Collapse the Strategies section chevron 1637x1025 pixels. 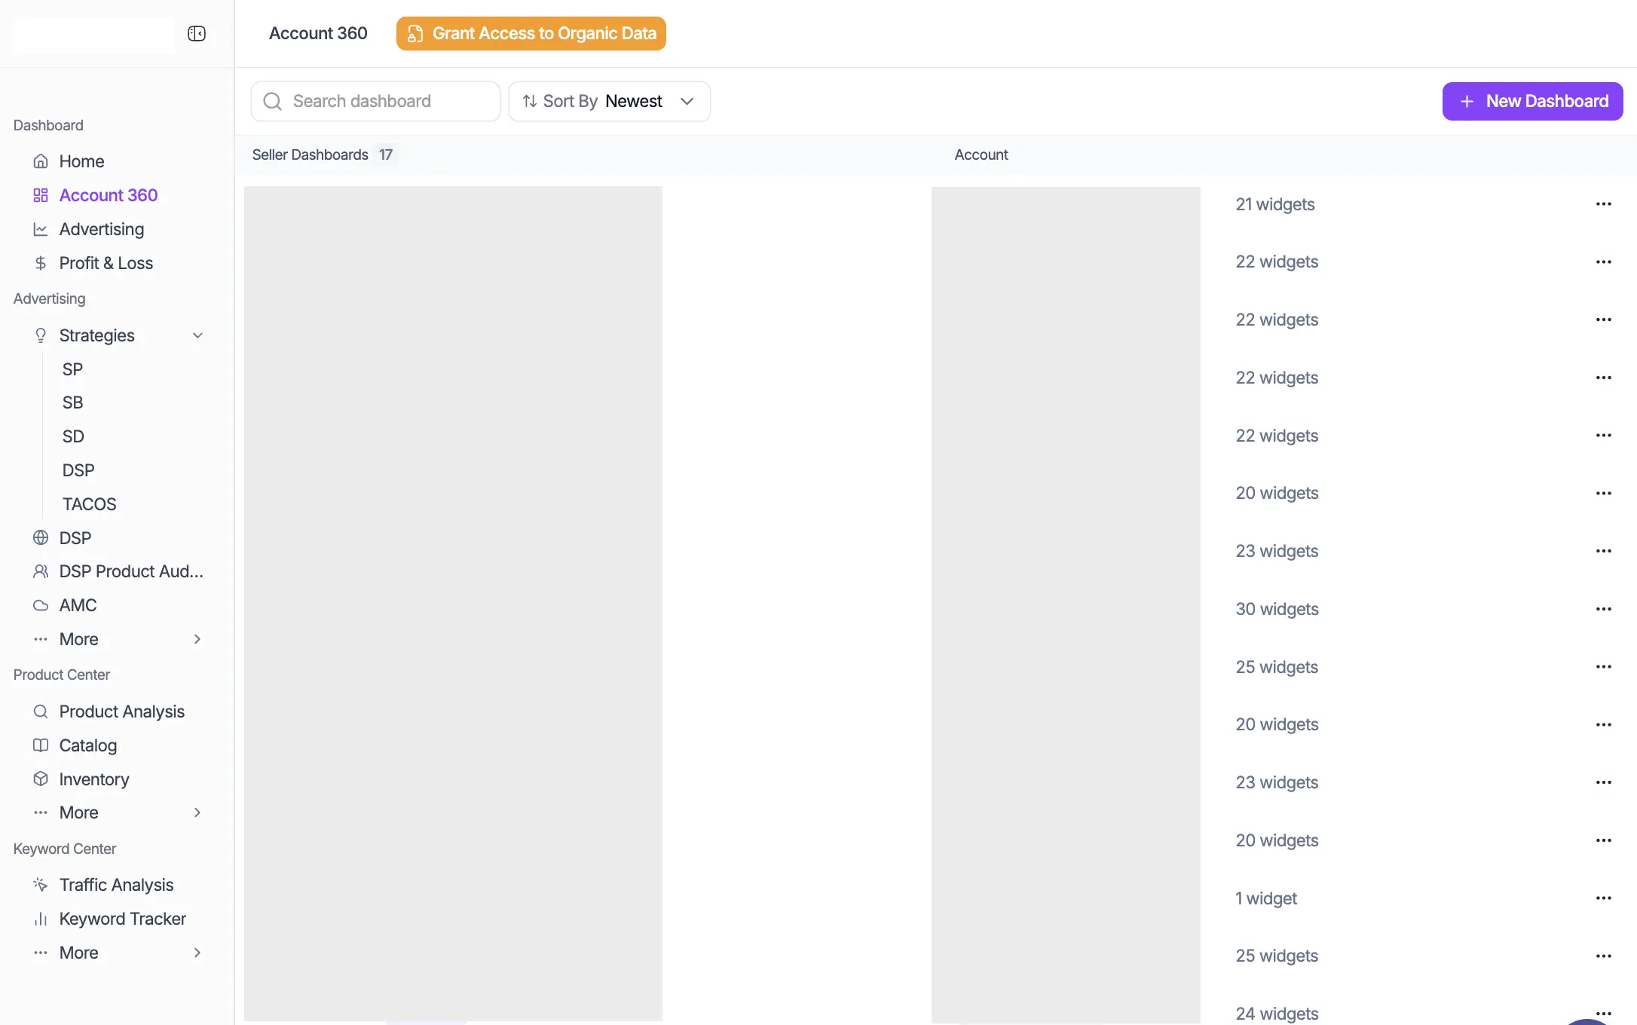(x=197, y=335)
